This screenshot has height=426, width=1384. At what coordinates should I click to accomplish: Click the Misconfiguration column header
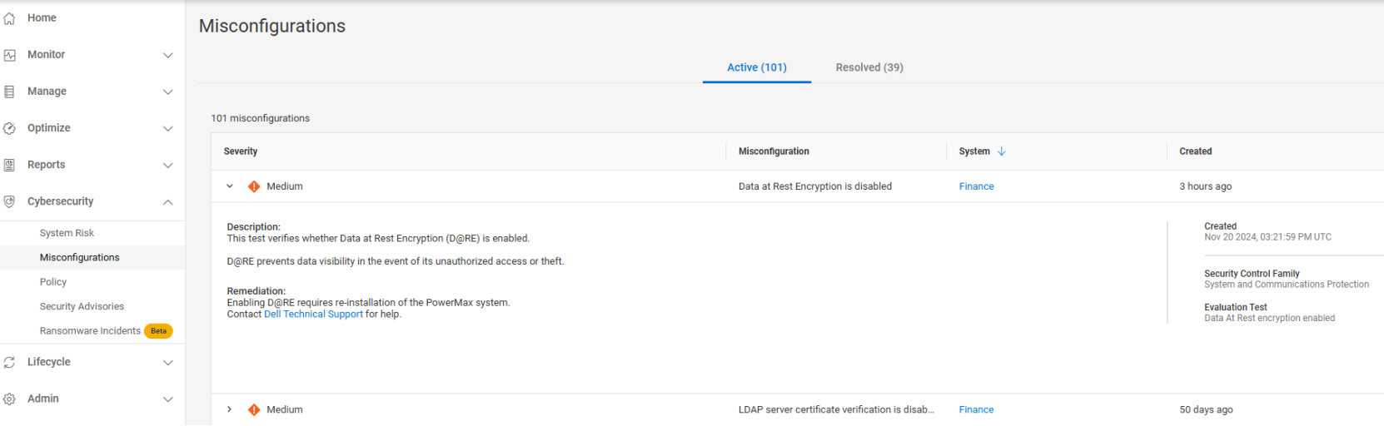tap(774, 151)
